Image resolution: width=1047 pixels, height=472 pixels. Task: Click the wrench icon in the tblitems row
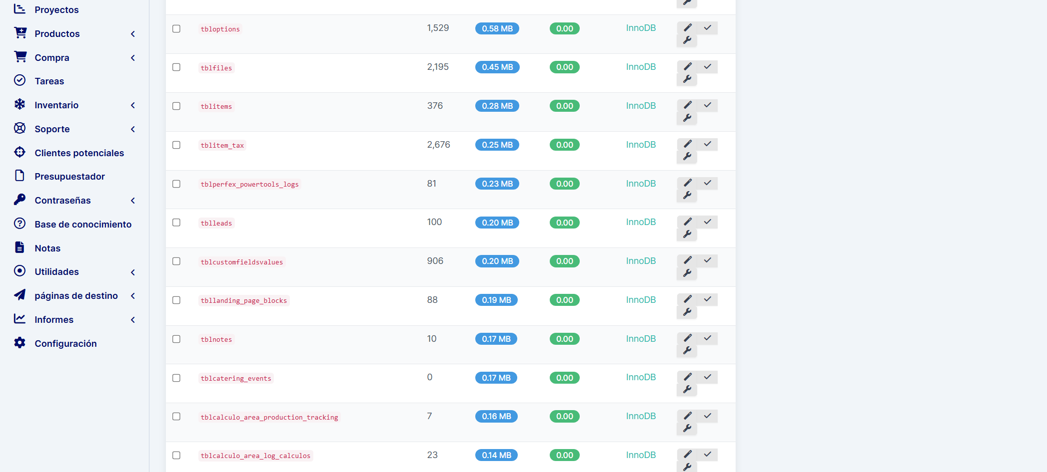tap(687, 118)
